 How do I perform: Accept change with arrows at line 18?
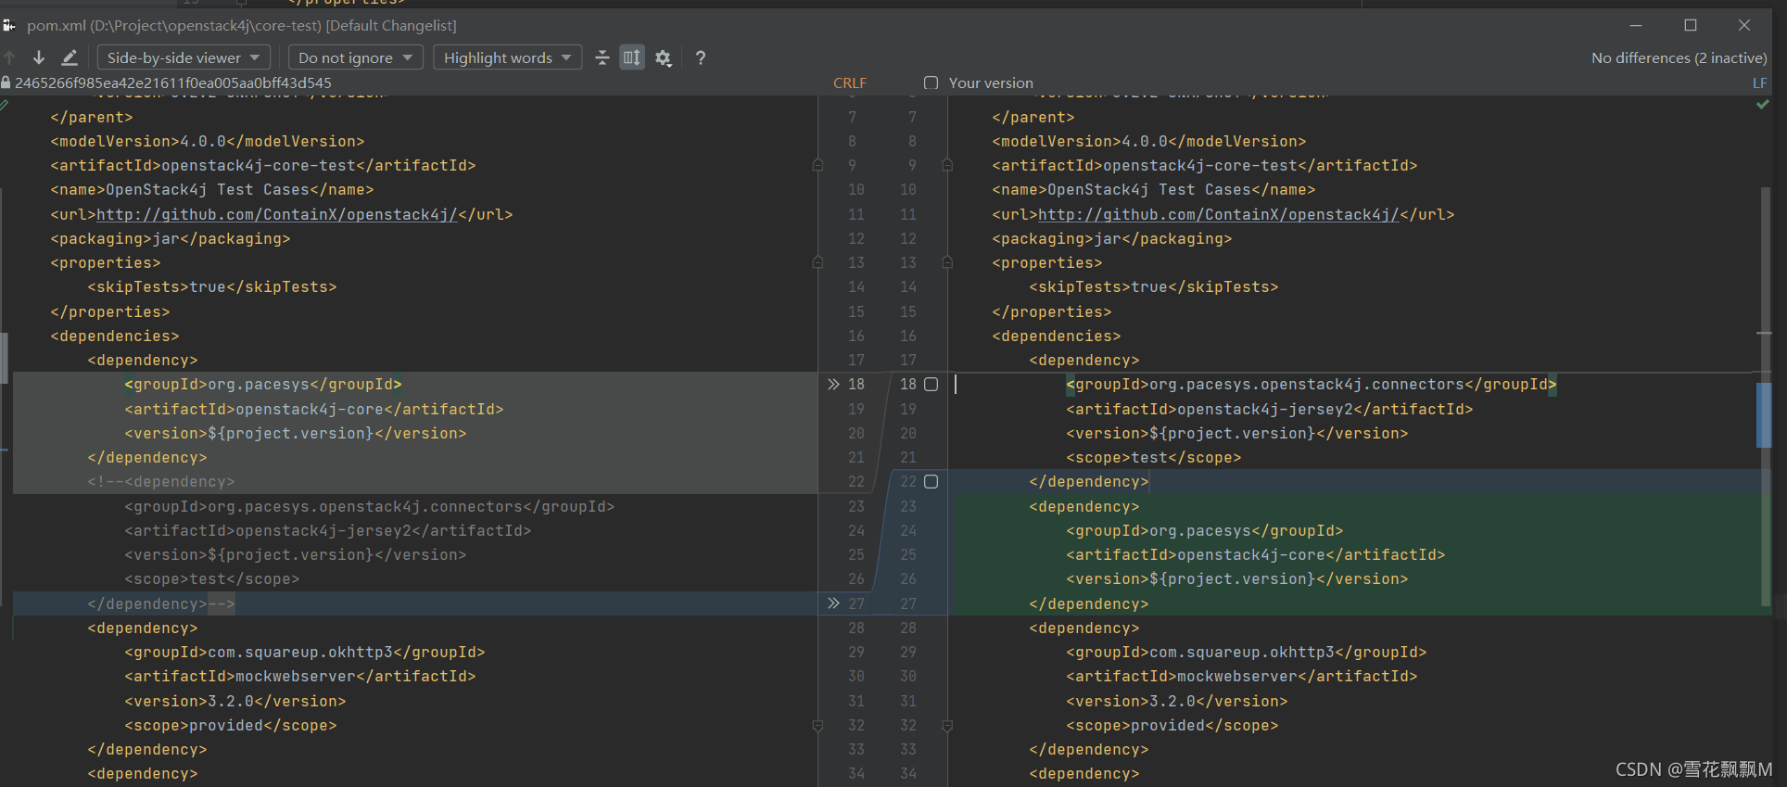[x=833, y=384]
